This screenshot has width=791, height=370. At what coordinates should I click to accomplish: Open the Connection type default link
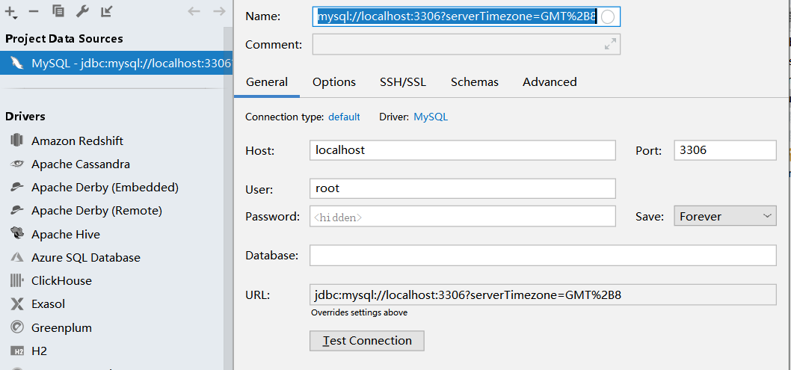344,117
